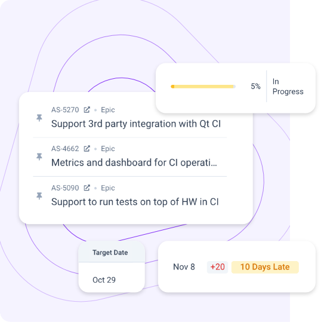The height and width of the screenshot is (322, 321).
Task: Click the yellow progress bar
Action: pos(203,87)
